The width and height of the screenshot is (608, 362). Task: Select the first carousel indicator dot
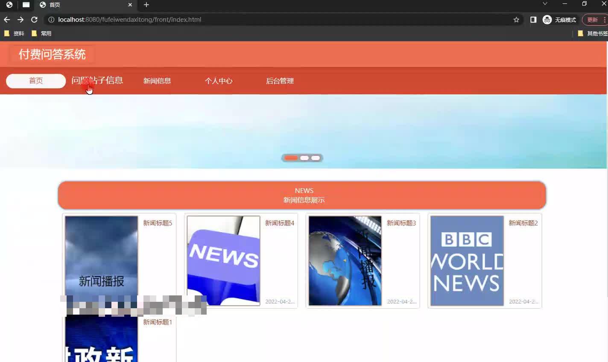(291, 158)
